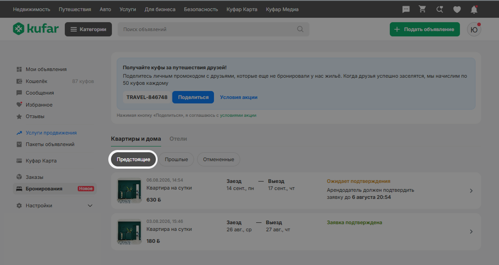The width and height of the screenshot is (499, 265).
Task: Click the Новое badge on Бронирования
Action: 86,189
